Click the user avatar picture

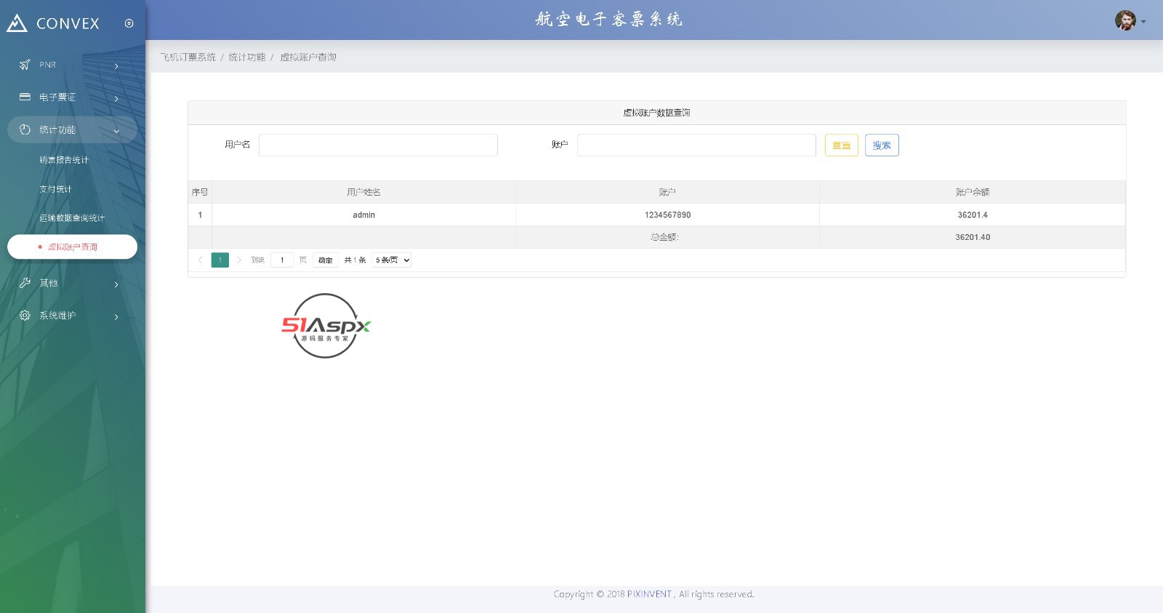tap(1125, 20)
